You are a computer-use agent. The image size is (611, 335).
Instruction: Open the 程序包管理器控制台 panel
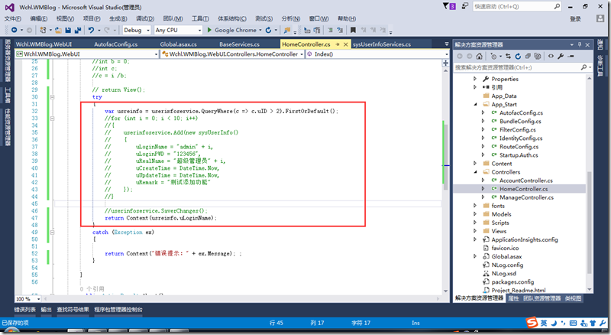[x=118, y=310]
